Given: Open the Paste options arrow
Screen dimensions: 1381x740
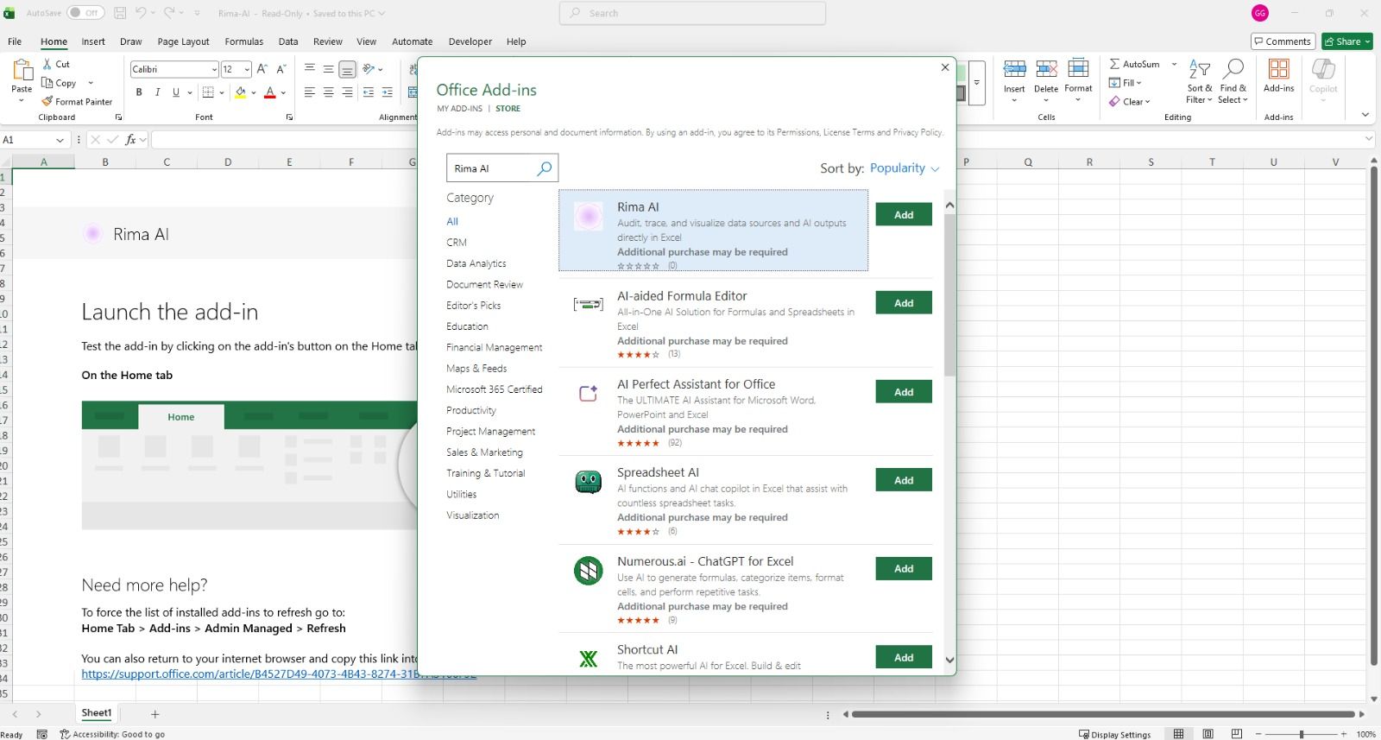Looking at the screenshot, I should pyautogui.click(x=22, y=101).
